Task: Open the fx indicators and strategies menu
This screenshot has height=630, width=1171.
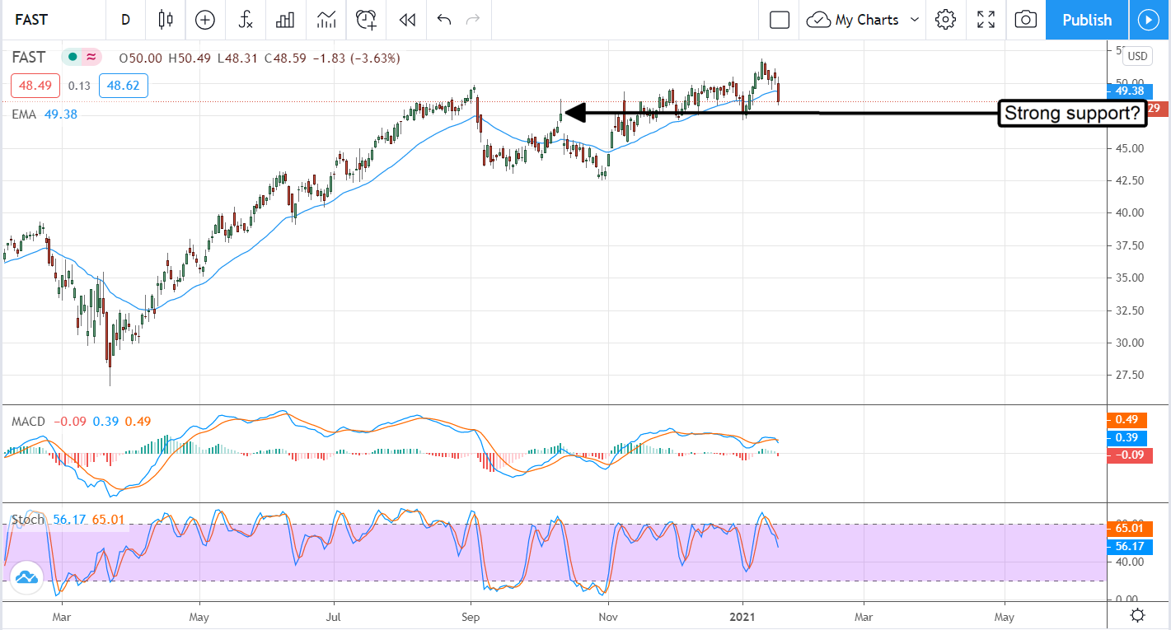Action: [245, 20]
